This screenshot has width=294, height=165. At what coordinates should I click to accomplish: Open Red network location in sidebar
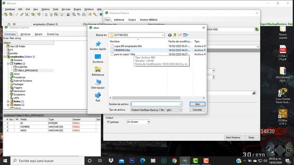tap(98, 97)
